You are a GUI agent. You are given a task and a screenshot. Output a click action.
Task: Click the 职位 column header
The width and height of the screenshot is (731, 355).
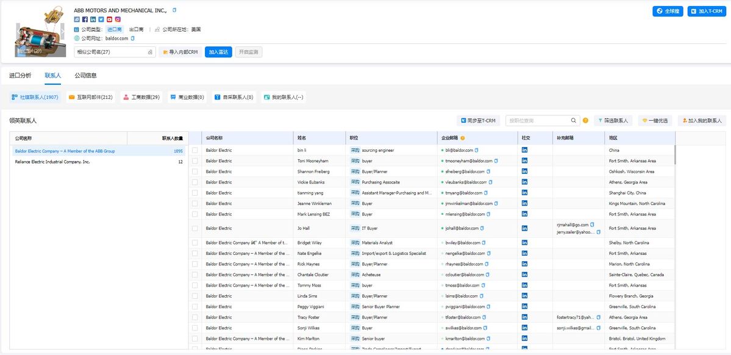(x=391, y=138)
